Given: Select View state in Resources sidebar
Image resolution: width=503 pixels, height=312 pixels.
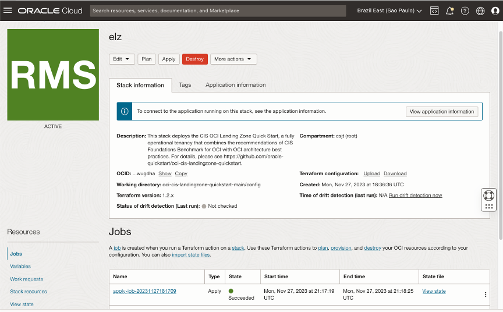Looking at the screenshot, I should (22, 304).
